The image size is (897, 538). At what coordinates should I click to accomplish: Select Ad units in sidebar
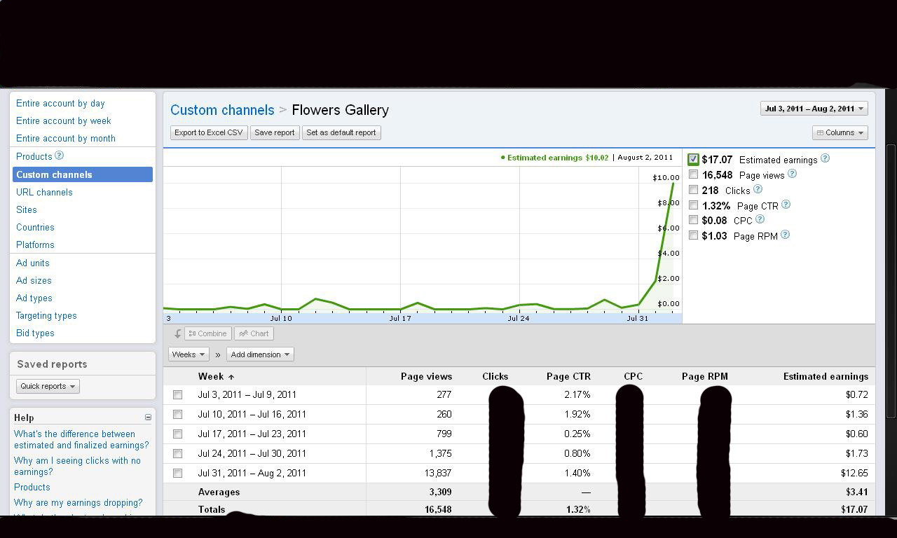point(33,263)
